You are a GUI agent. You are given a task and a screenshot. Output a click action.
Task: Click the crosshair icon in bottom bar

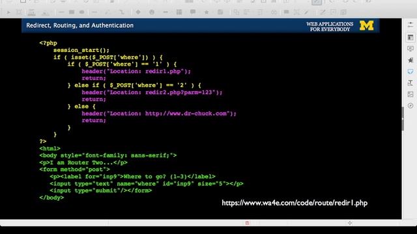tap(350, 223)
